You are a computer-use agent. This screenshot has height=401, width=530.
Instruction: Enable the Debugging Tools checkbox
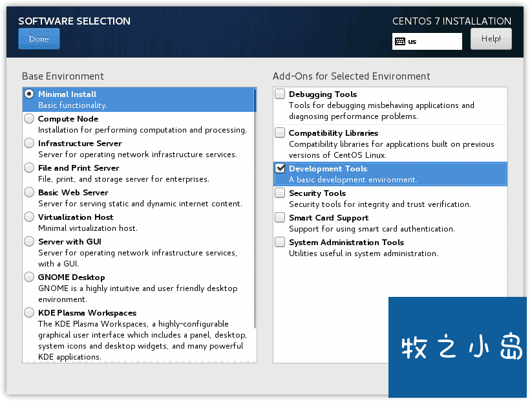pyautogui.click(x=280, y=94)
